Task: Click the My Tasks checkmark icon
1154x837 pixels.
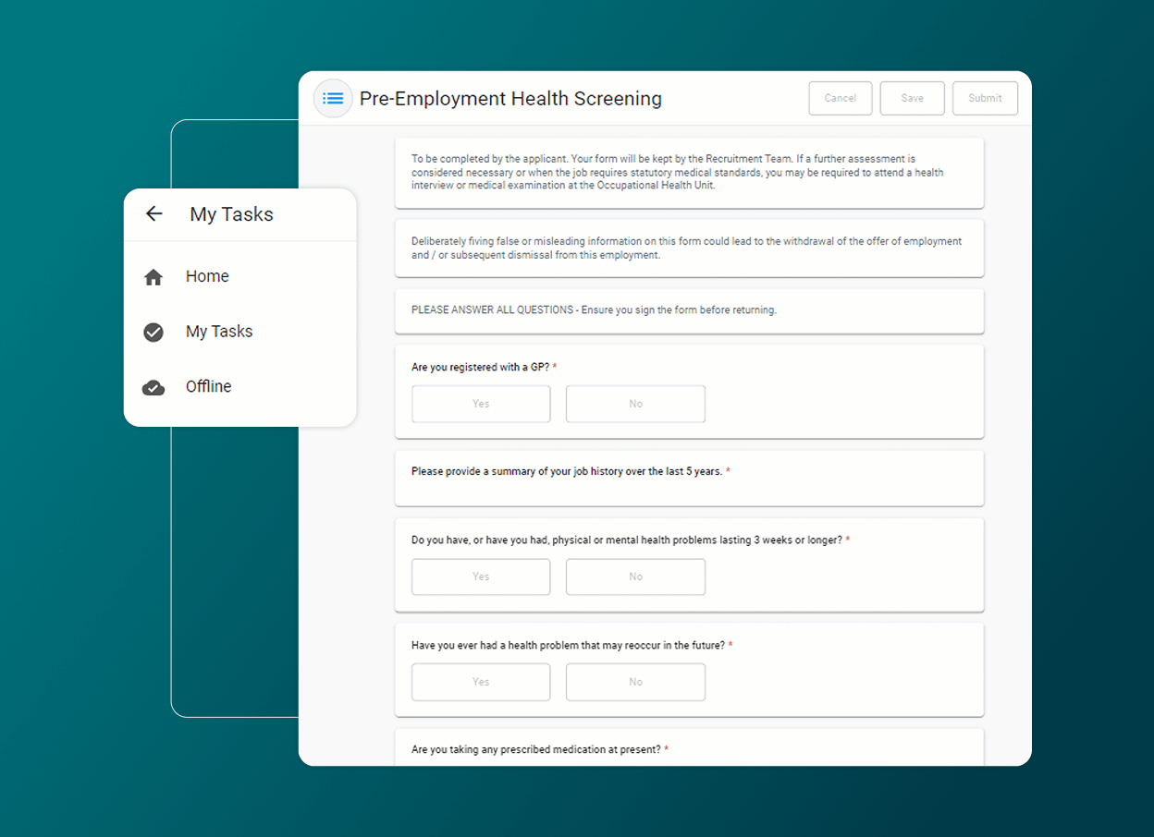Action: (153, 332)
